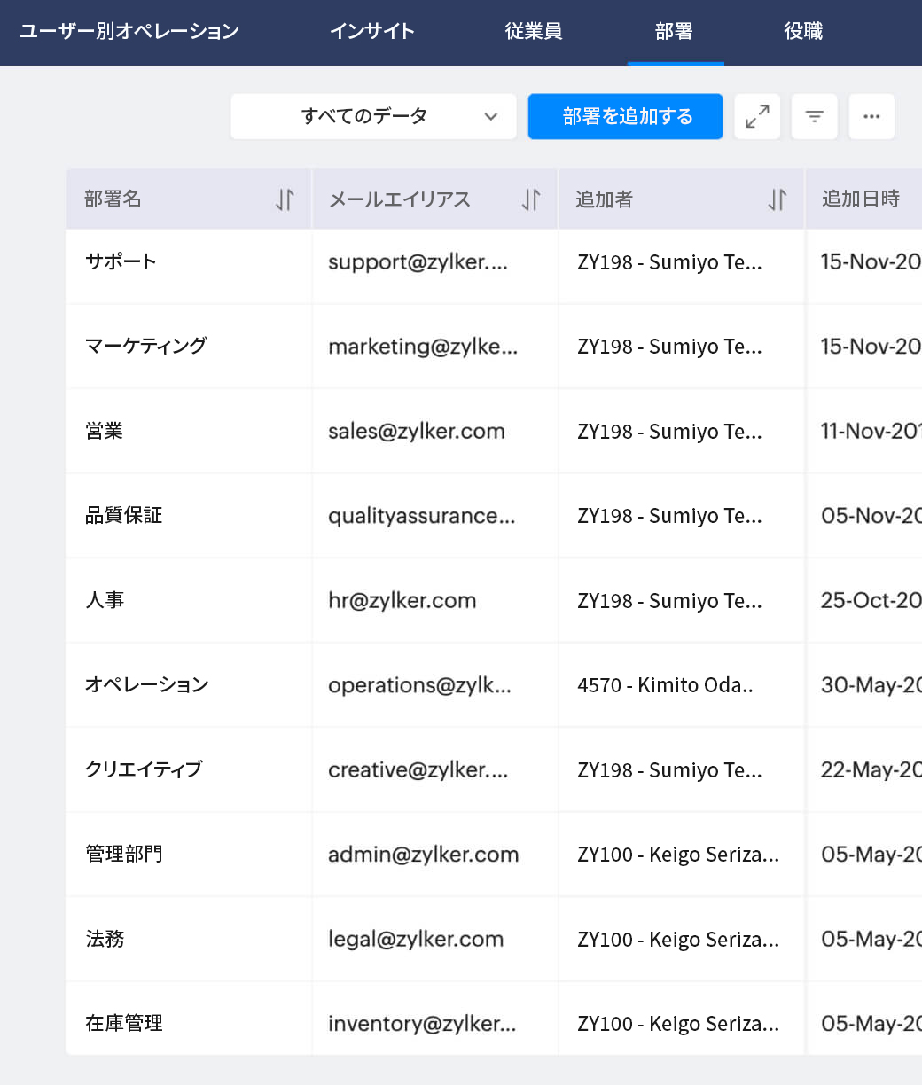Click the hr@zylker.com email alias
The height and width of the screenshot is (1085, 922).
pos(402,600)
